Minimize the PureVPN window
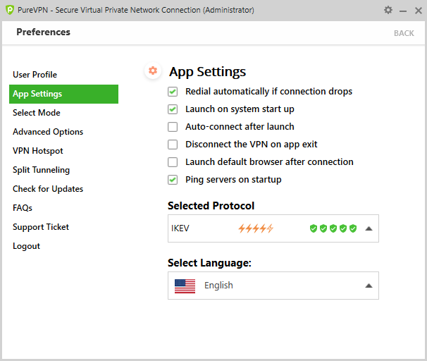 click(x=403, y=11)
